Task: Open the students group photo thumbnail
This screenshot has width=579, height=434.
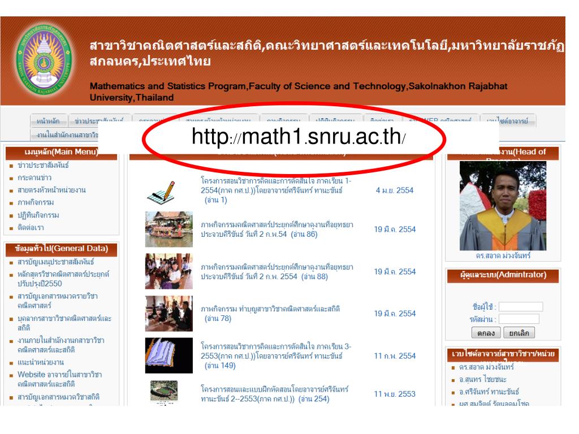Action: click(168, 271)
